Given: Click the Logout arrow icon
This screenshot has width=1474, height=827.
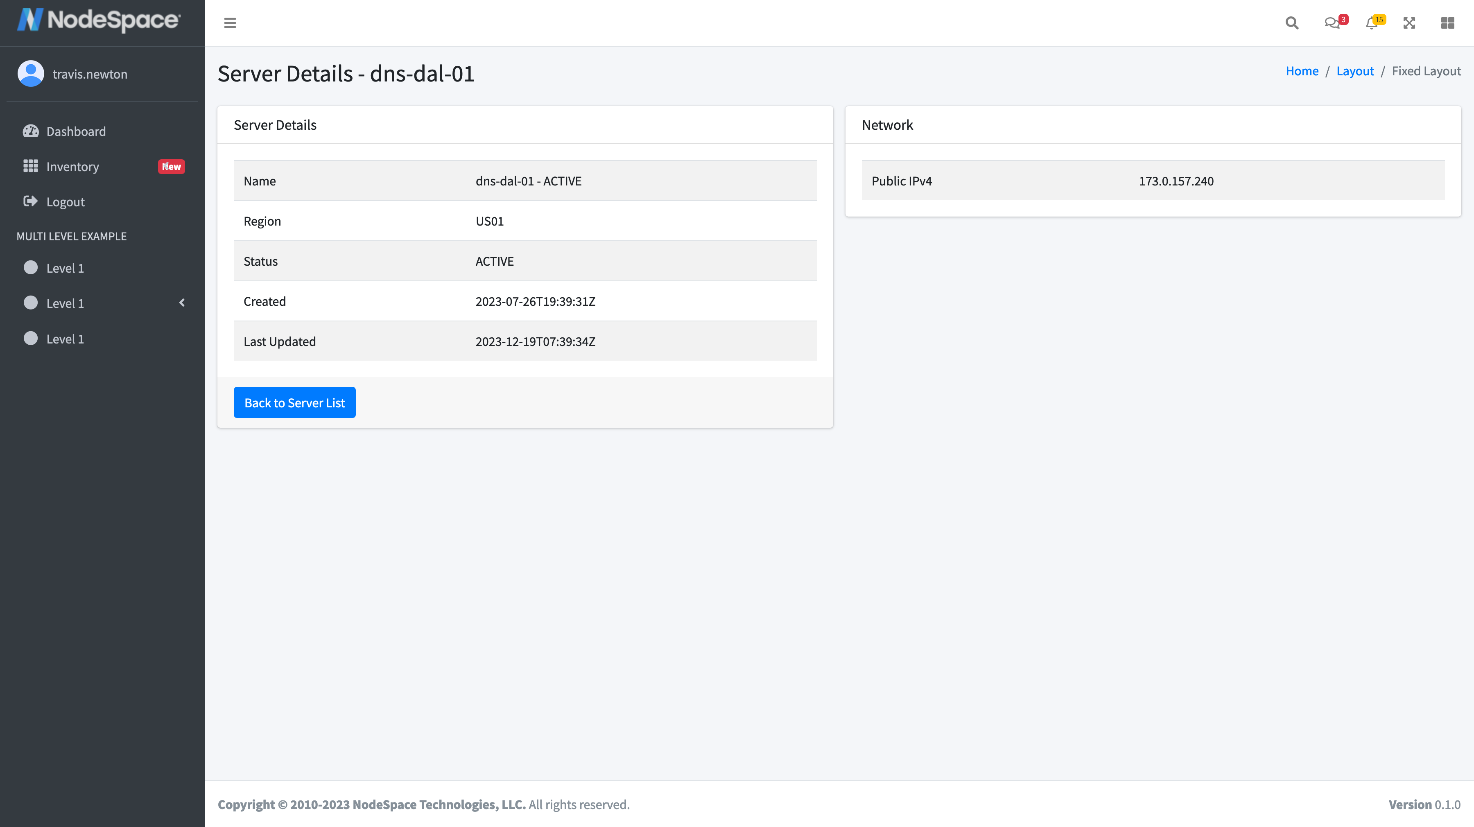Looking at the screenshot, I should [30, 201].
